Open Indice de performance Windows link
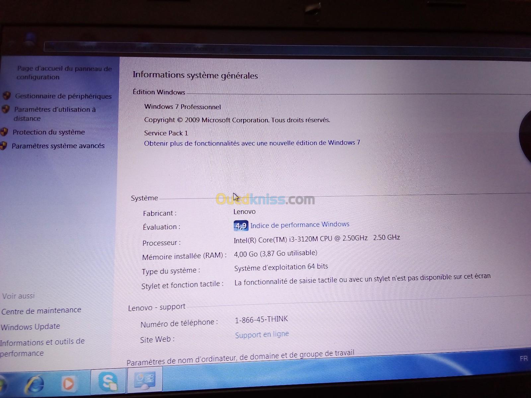The image size is (531, 398). pos(300,225)
